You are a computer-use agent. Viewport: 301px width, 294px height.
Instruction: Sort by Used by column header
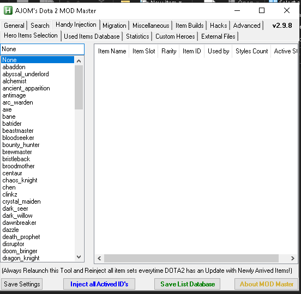pos(218,51)
